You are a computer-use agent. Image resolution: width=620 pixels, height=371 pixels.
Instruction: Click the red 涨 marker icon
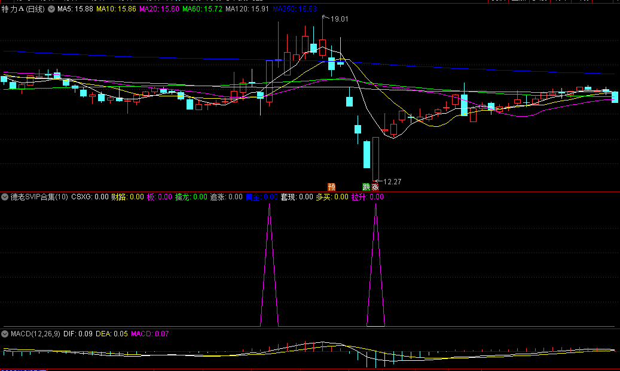[375, 187]
